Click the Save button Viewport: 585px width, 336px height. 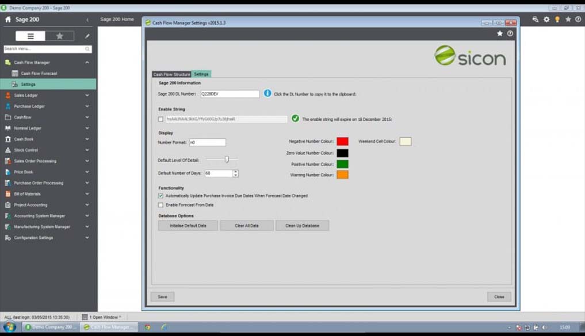162,297
